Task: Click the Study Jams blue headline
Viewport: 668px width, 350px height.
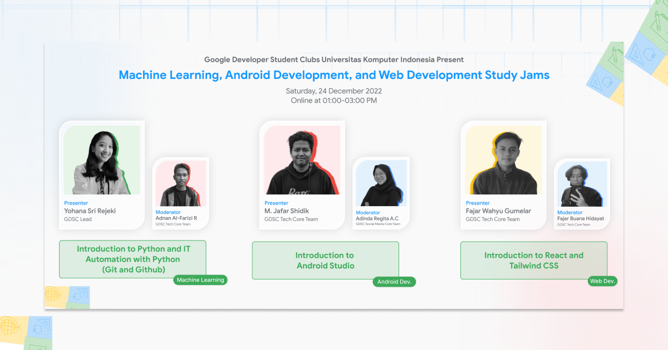Action: [334, 75]
